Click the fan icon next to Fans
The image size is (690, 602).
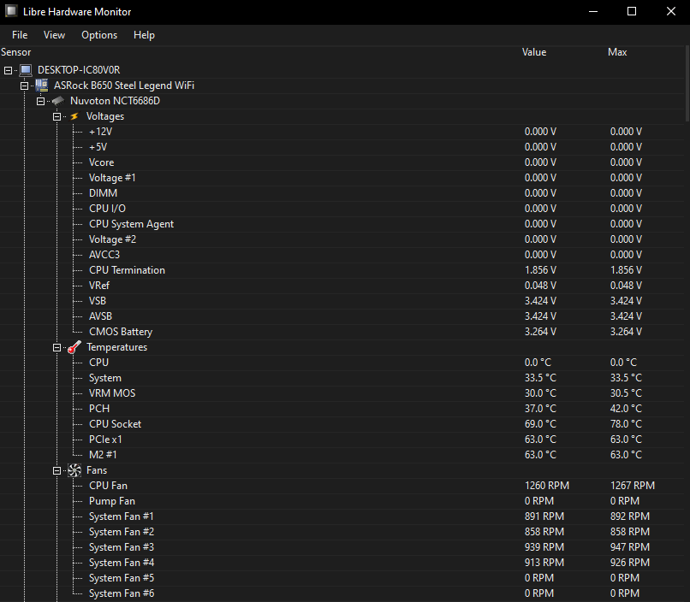(x=74, y=470)
